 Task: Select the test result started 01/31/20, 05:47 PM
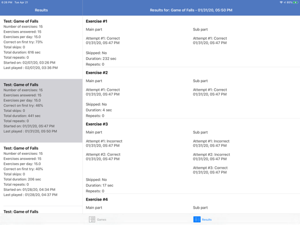(x=41, y=110)
